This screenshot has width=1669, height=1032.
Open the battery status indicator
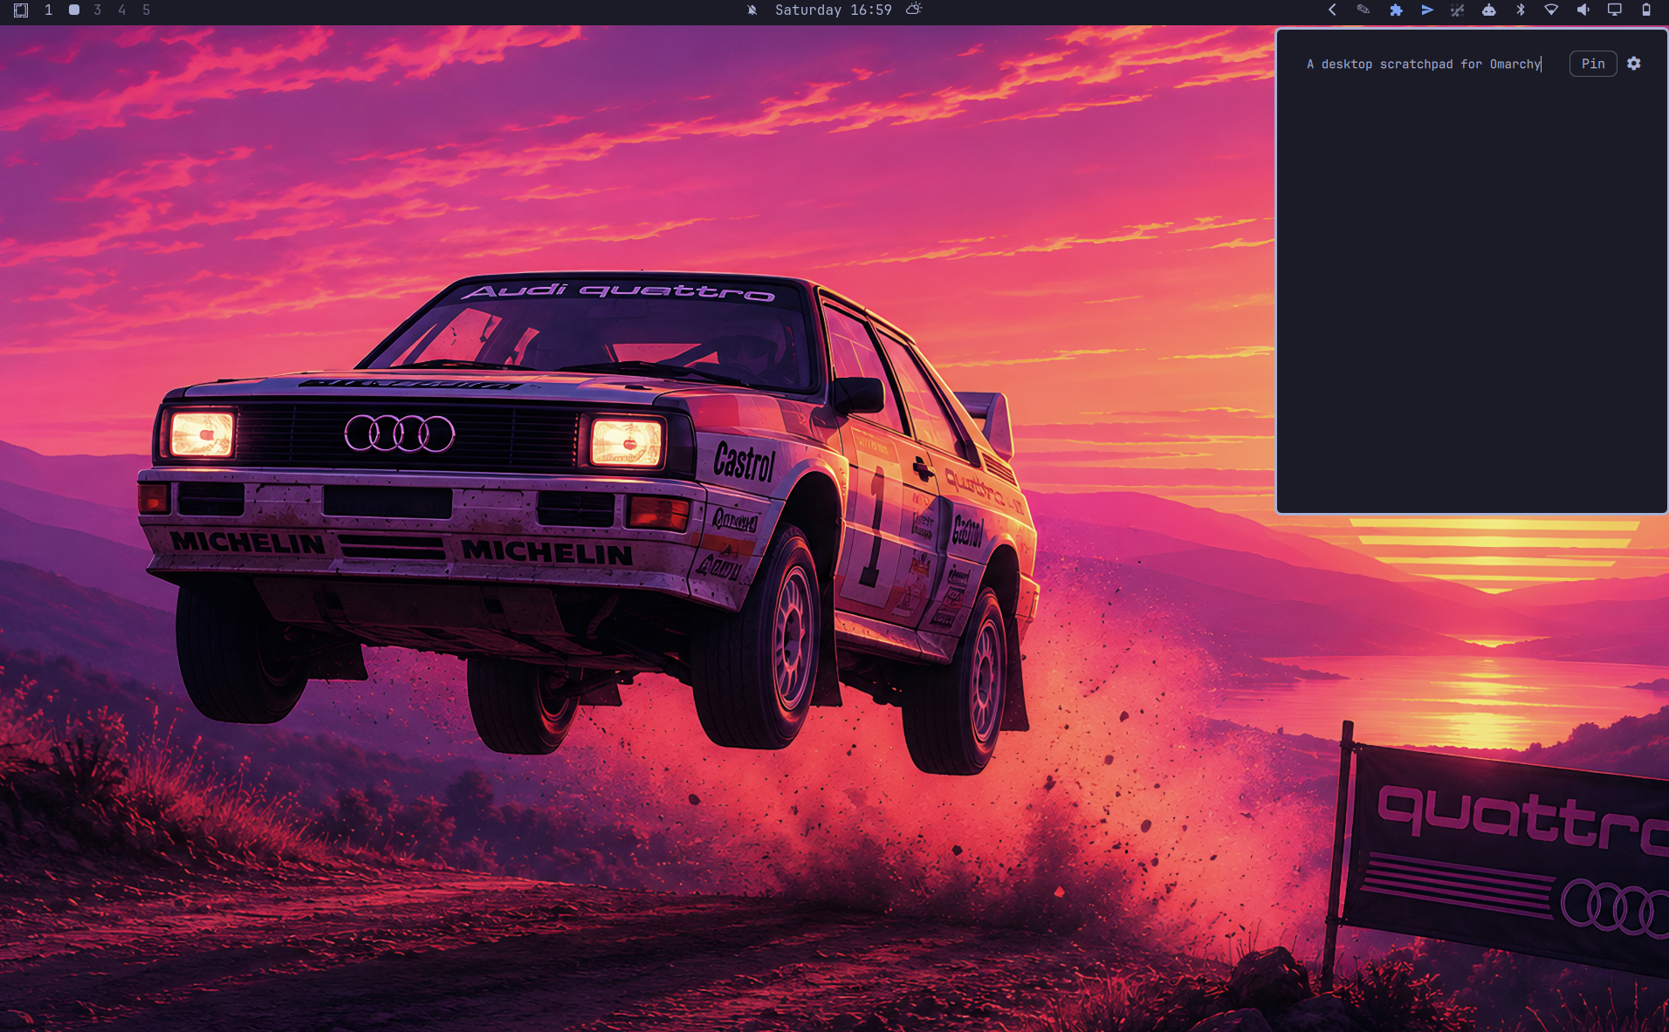click(x=1646, y=10)
